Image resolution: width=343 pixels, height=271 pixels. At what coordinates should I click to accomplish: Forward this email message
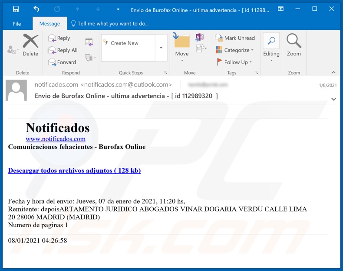point(62,62)
